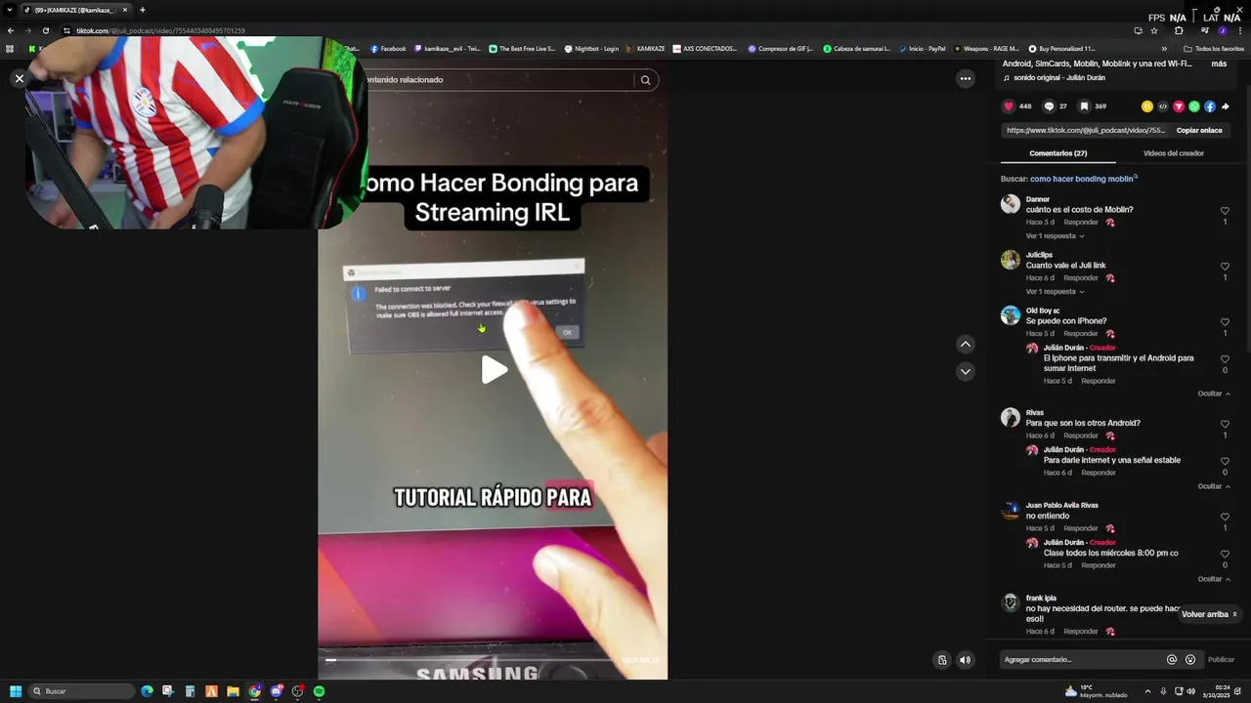Switch to Comentarios (27) tab

pos(1057,153)
